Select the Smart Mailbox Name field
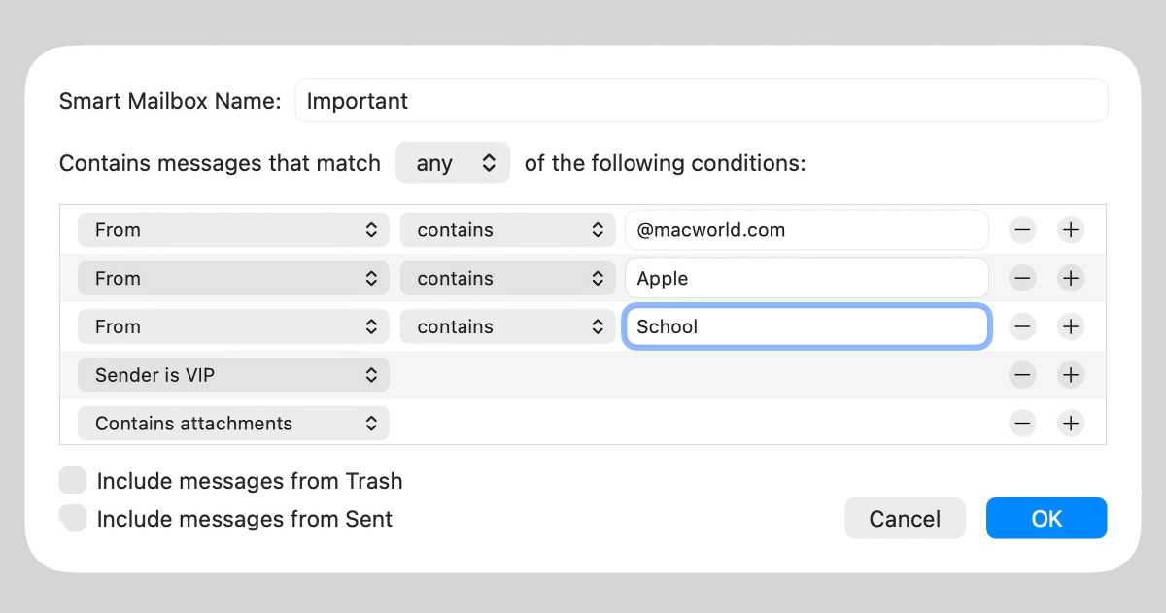Viewport: 1166px width, 613px height. coord(702,100)
